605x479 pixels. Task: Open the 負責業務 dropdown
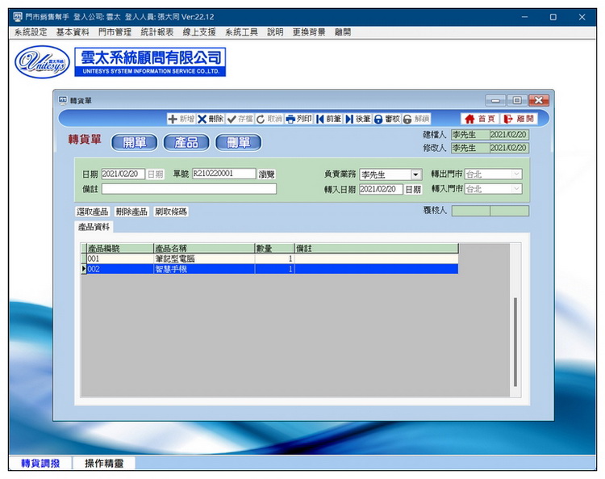pyautogui.click(x=416, y=174)
